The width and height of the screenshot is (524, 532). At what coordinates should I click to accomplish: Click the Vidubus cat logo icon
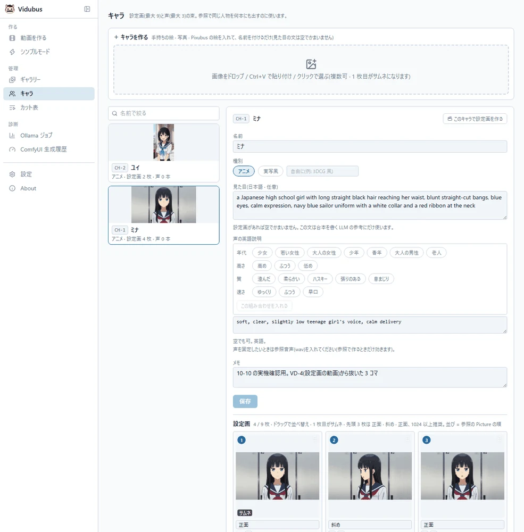pos(10,9)
